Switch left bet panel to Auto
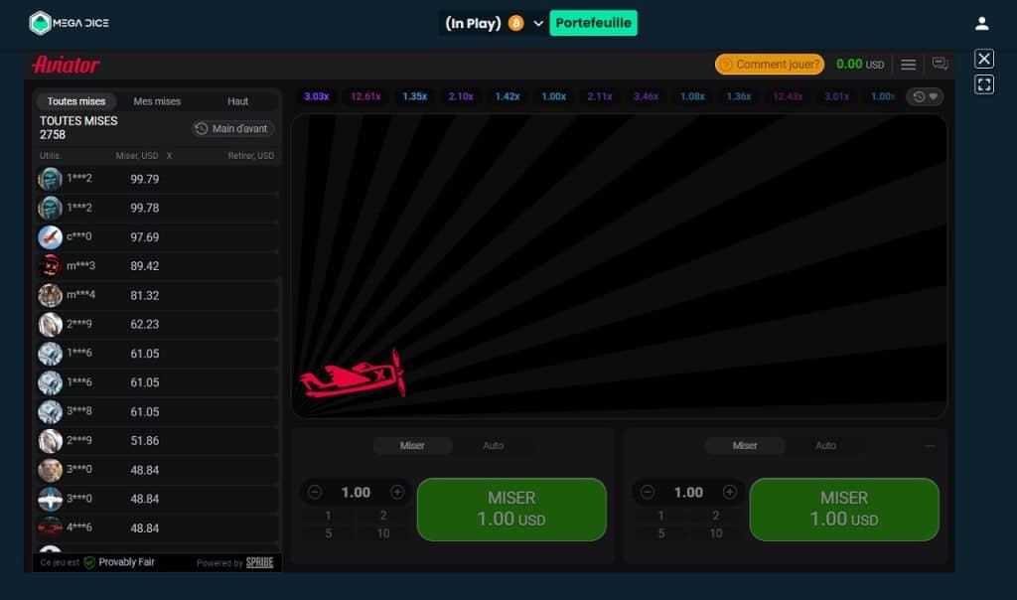1017x600 pixels. click(493, 446)
